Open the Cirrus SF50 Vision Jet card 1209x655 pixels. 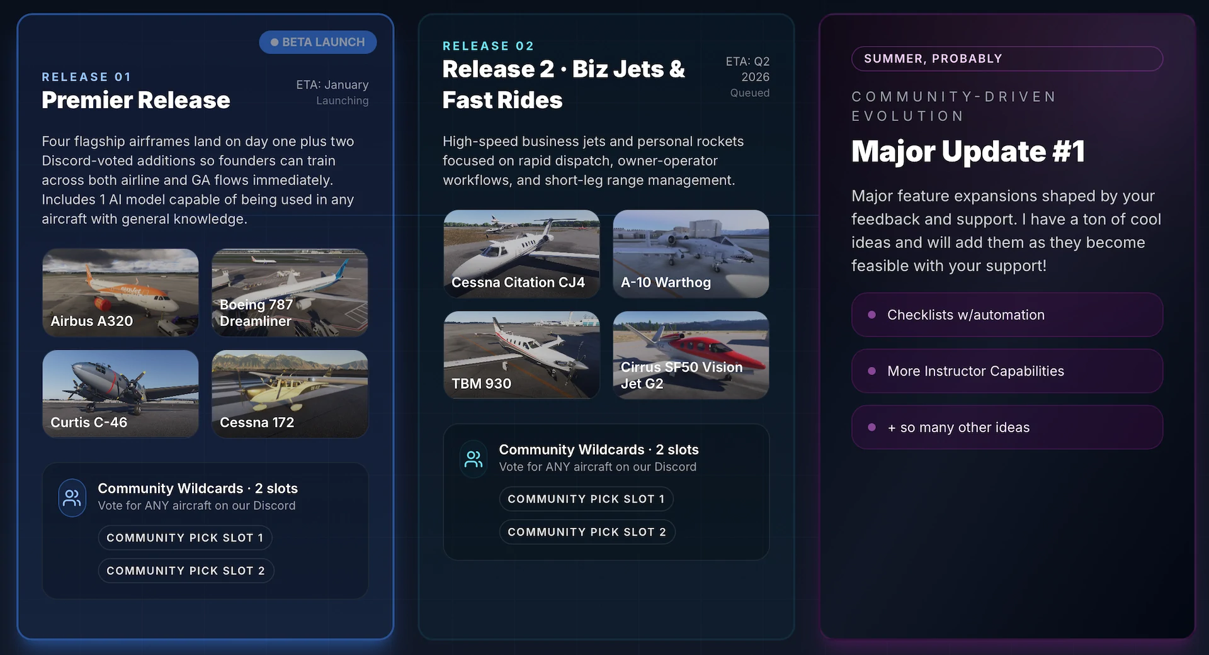691,355
